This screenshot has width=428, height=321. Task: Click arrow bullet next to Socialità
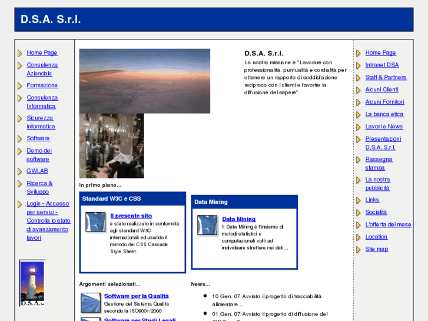point(359,213)
